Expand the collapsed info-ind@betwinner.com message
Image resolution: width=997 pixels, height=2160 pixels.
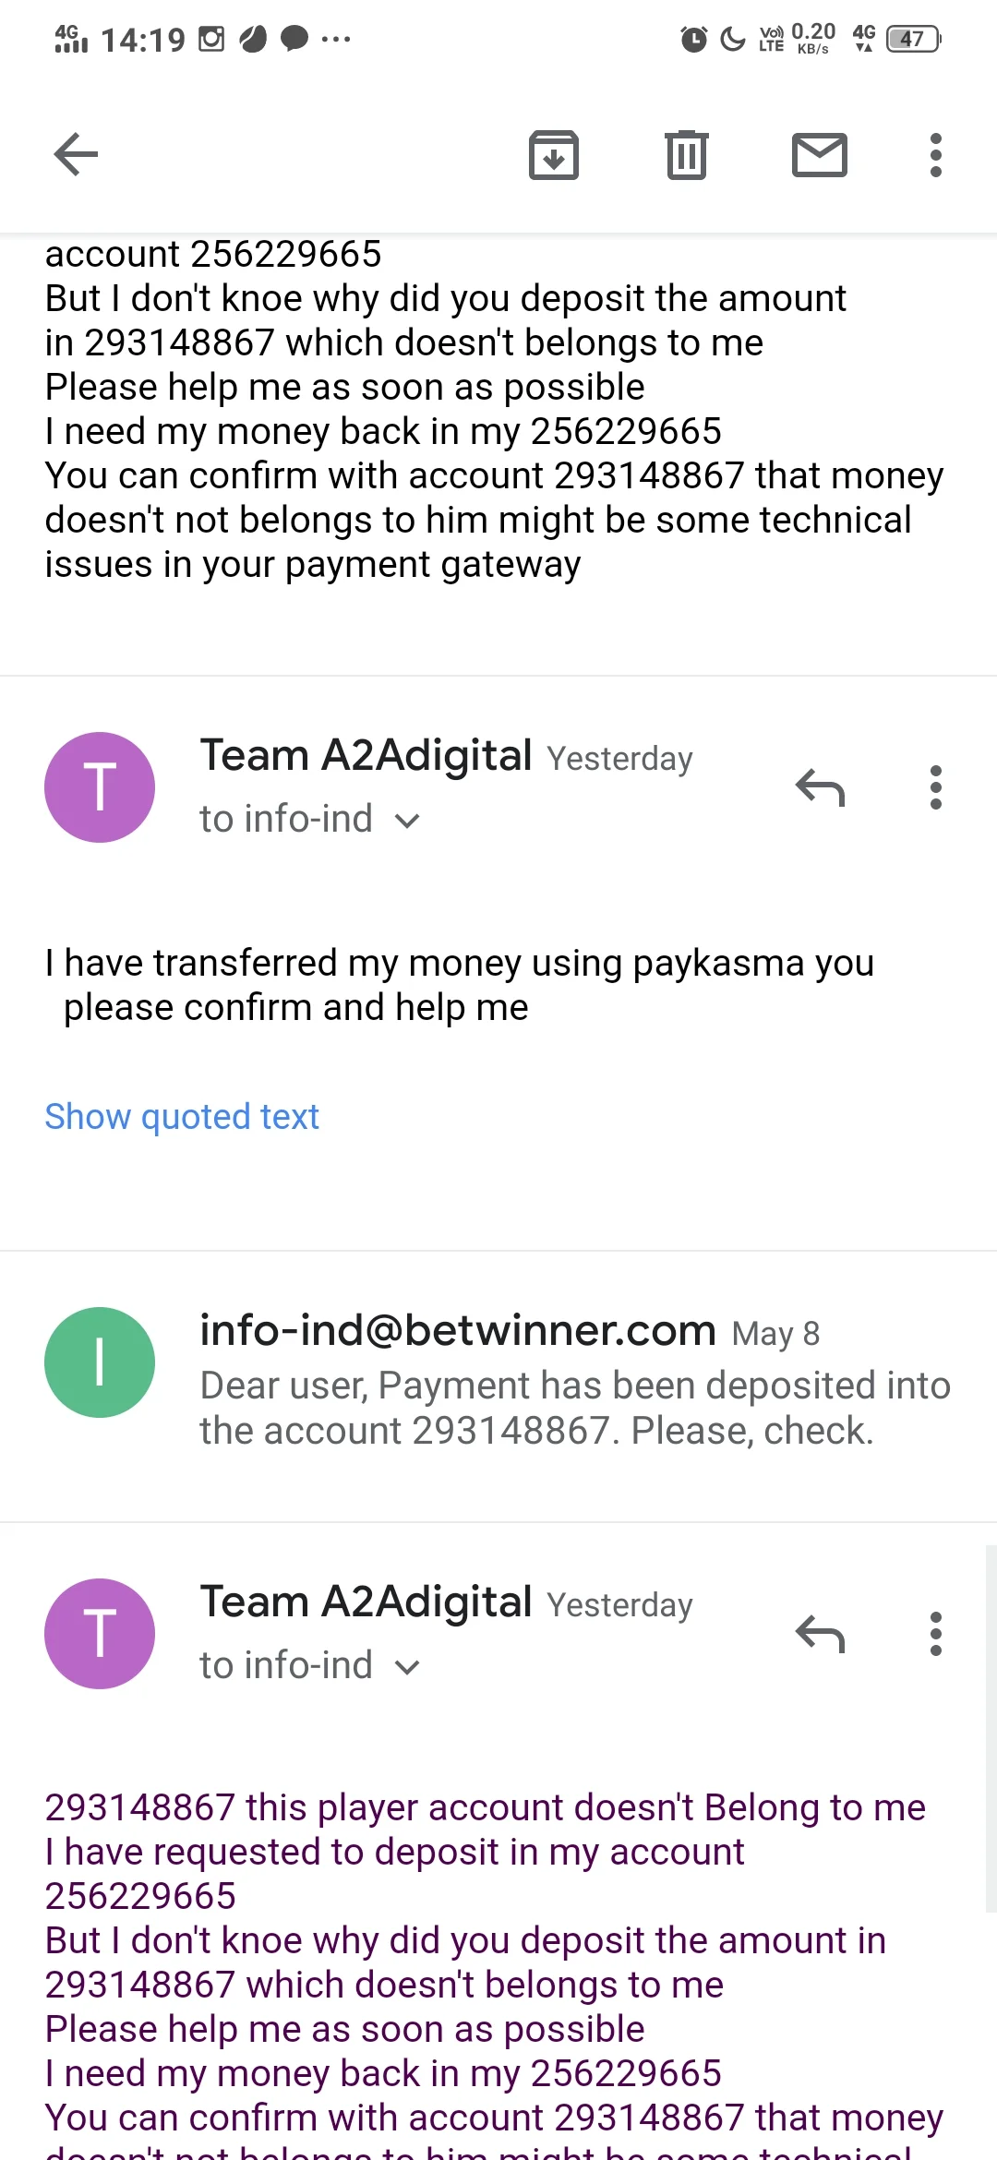[572, 1385]
